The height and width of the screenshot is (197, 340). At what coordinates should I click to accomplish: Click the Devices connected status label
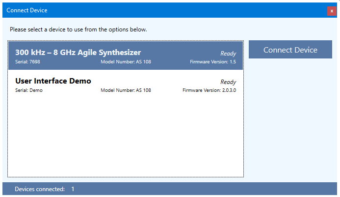[40, 189]
